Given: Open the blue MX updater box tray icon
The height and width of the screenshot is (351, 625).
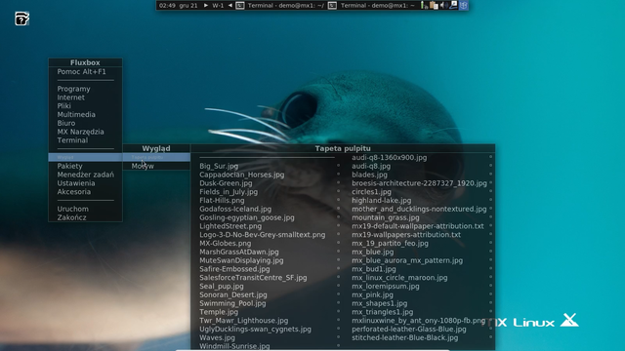Looking at the screenshot, I should click(x=463, y=6).
